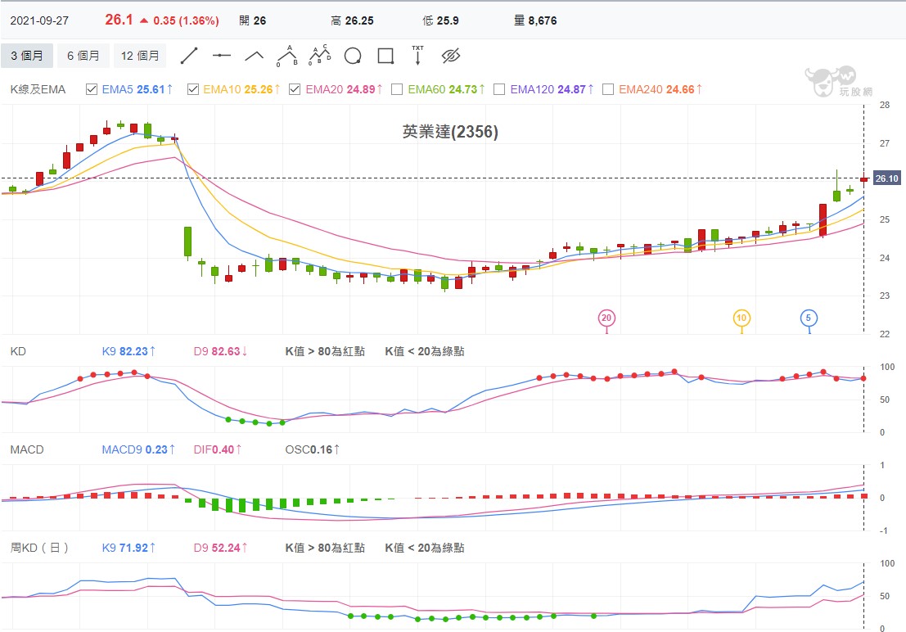Click the K9 82.23 value
The image size is (906, 632).
click(x=128, y=351)
